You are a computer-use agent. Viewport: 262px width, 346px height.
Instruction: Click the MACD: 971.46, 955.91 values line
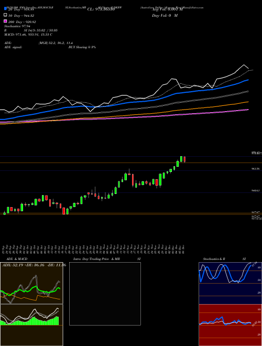tap(28, 35)
